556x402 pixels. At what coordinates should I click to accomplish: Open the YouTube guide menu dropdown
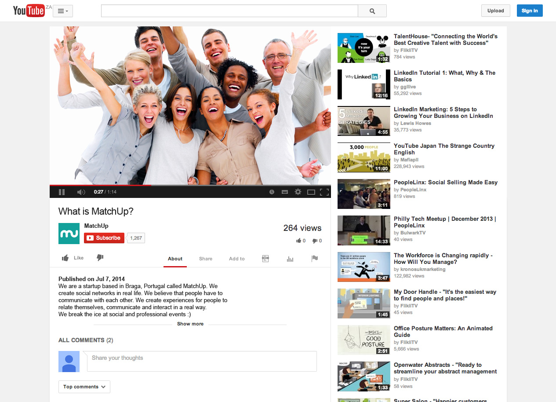(63, 11)
